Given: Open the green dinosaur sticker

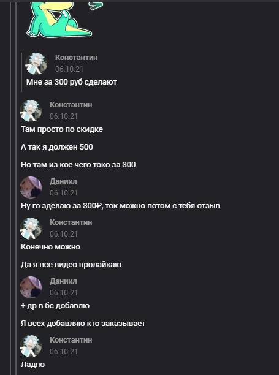Looking at the screenshot, I should pos(59,20).
